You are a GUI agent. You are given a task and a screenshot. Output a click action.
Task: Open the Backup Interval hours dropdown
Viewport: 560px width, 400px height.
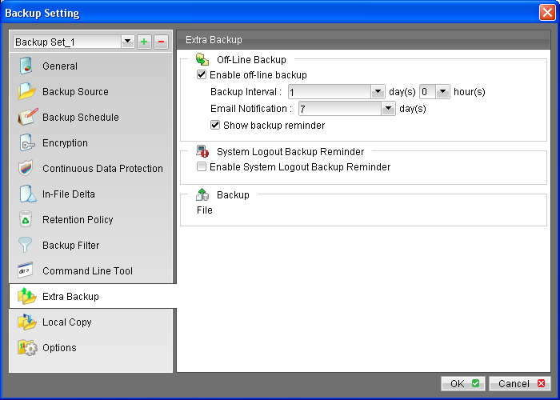[x=442, y=92]
